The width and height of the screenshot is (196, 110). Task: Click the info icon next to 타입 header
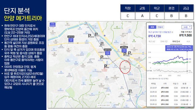(178, 84)
